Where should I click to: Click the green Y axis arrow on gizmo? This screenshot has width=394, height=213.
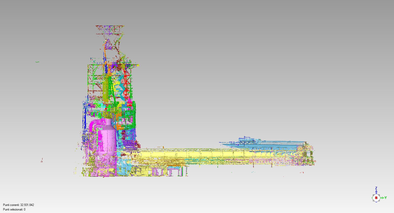tap(383, 198)
